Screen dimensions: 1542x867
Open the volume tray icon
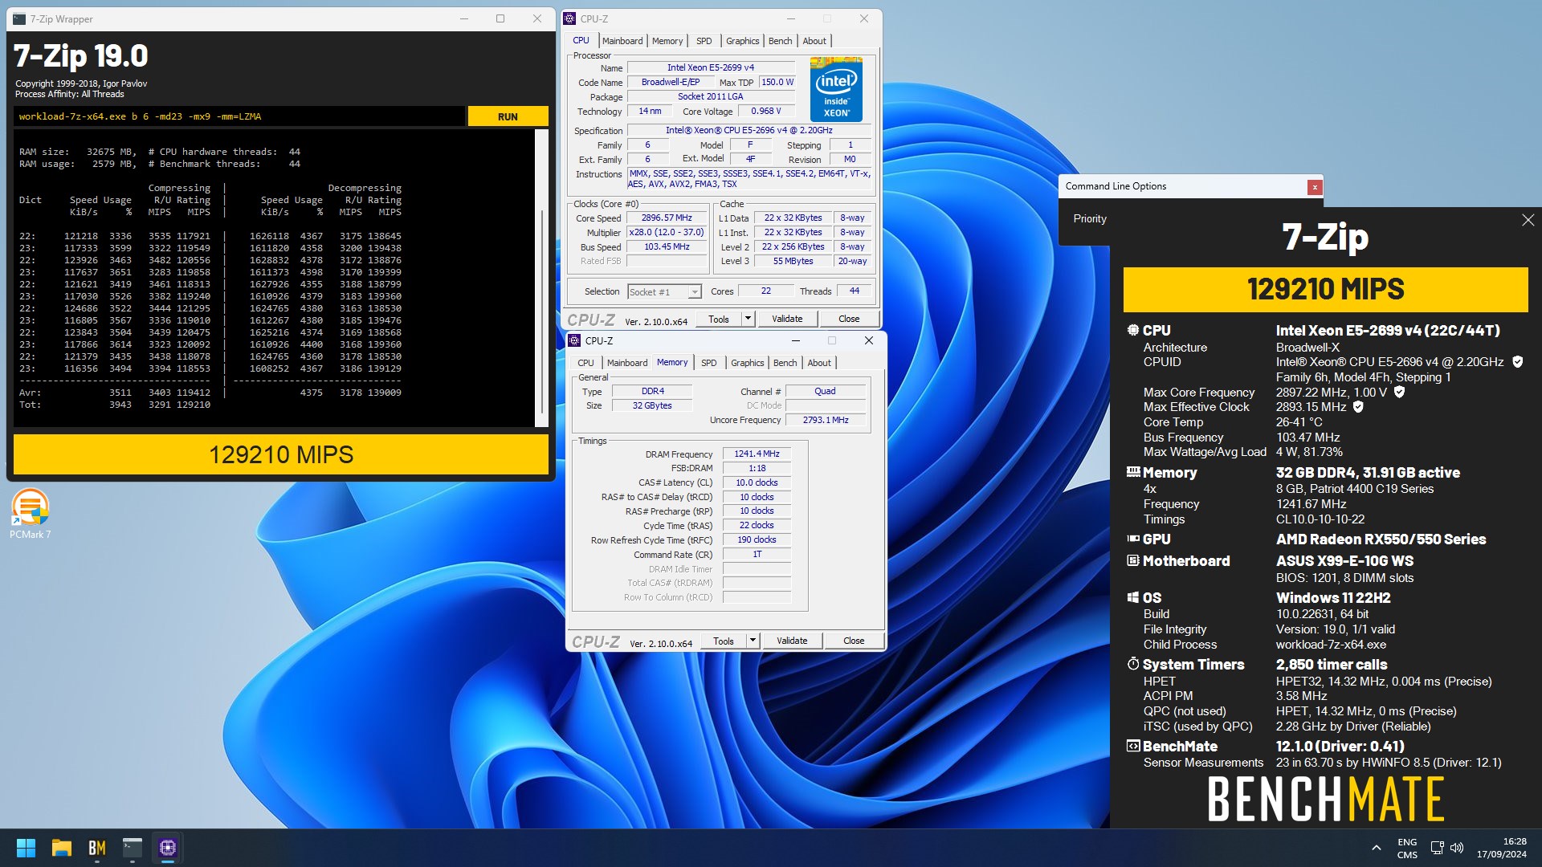tap(1457, 848)
